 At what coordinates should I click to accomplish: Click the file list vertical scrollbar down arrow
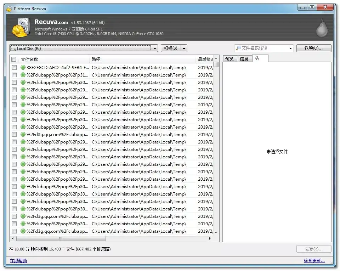point(216,232)
